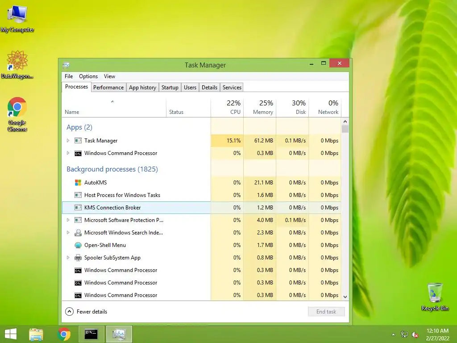Sort by the CPU column header
457x343 pixels.
coord(227,107)
